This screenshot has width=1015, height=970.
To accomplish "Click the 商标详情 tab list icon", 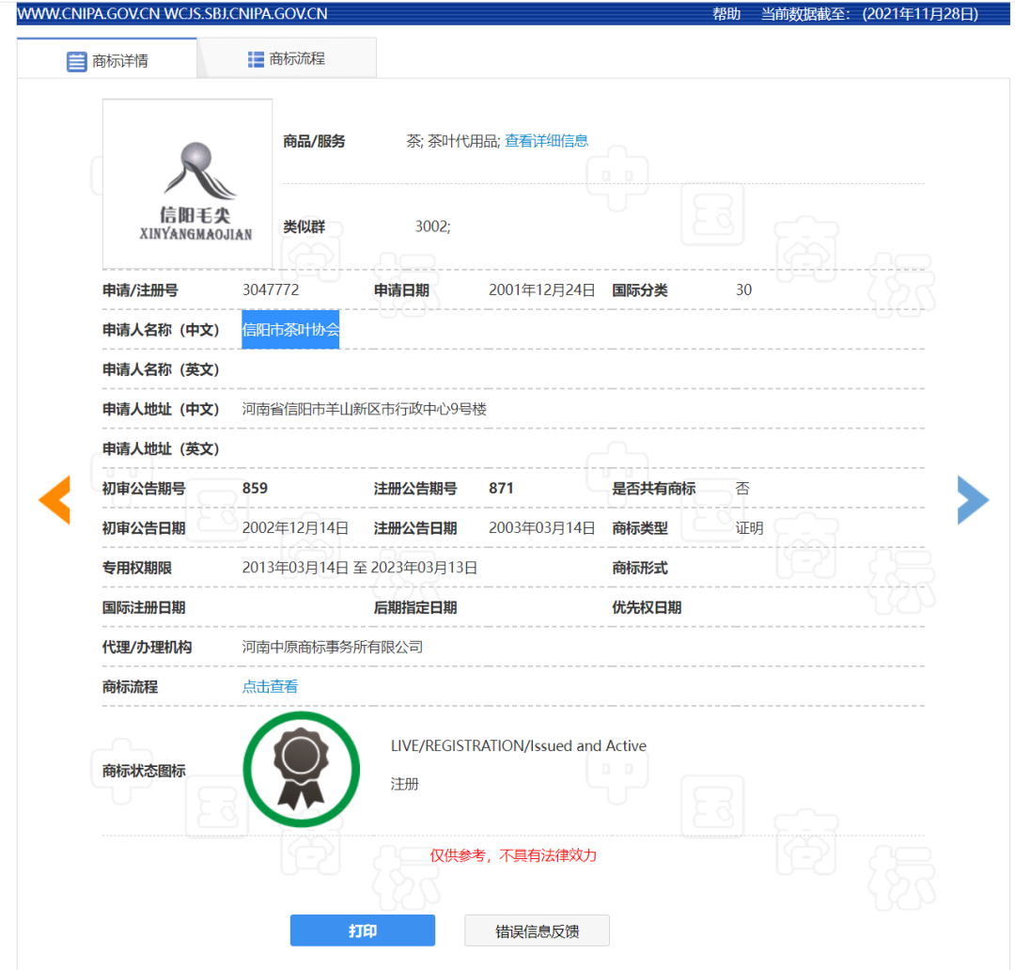I will pos(76,62).
